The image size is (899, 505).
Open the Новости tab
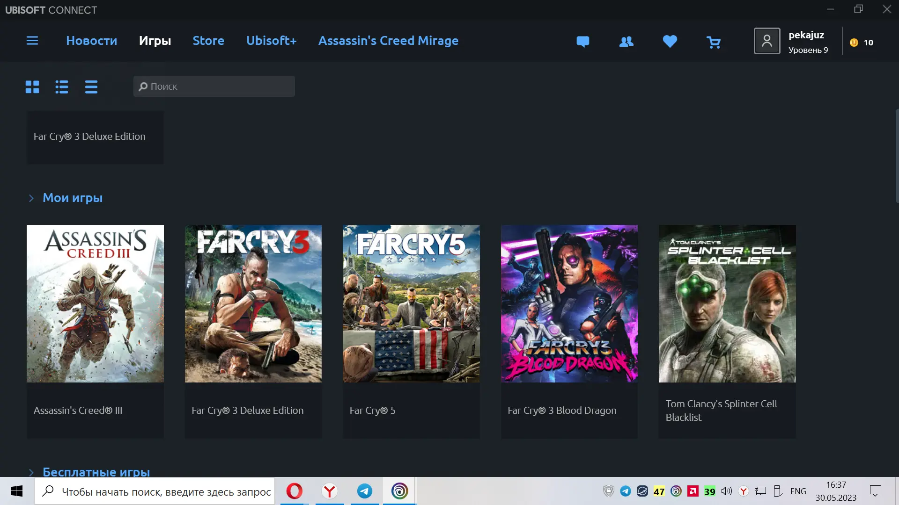click(92, 41)
